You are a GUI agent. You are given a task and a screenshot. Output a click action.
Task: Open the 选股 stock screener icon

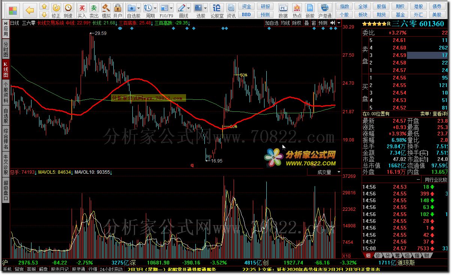click(x=198, y=8)
